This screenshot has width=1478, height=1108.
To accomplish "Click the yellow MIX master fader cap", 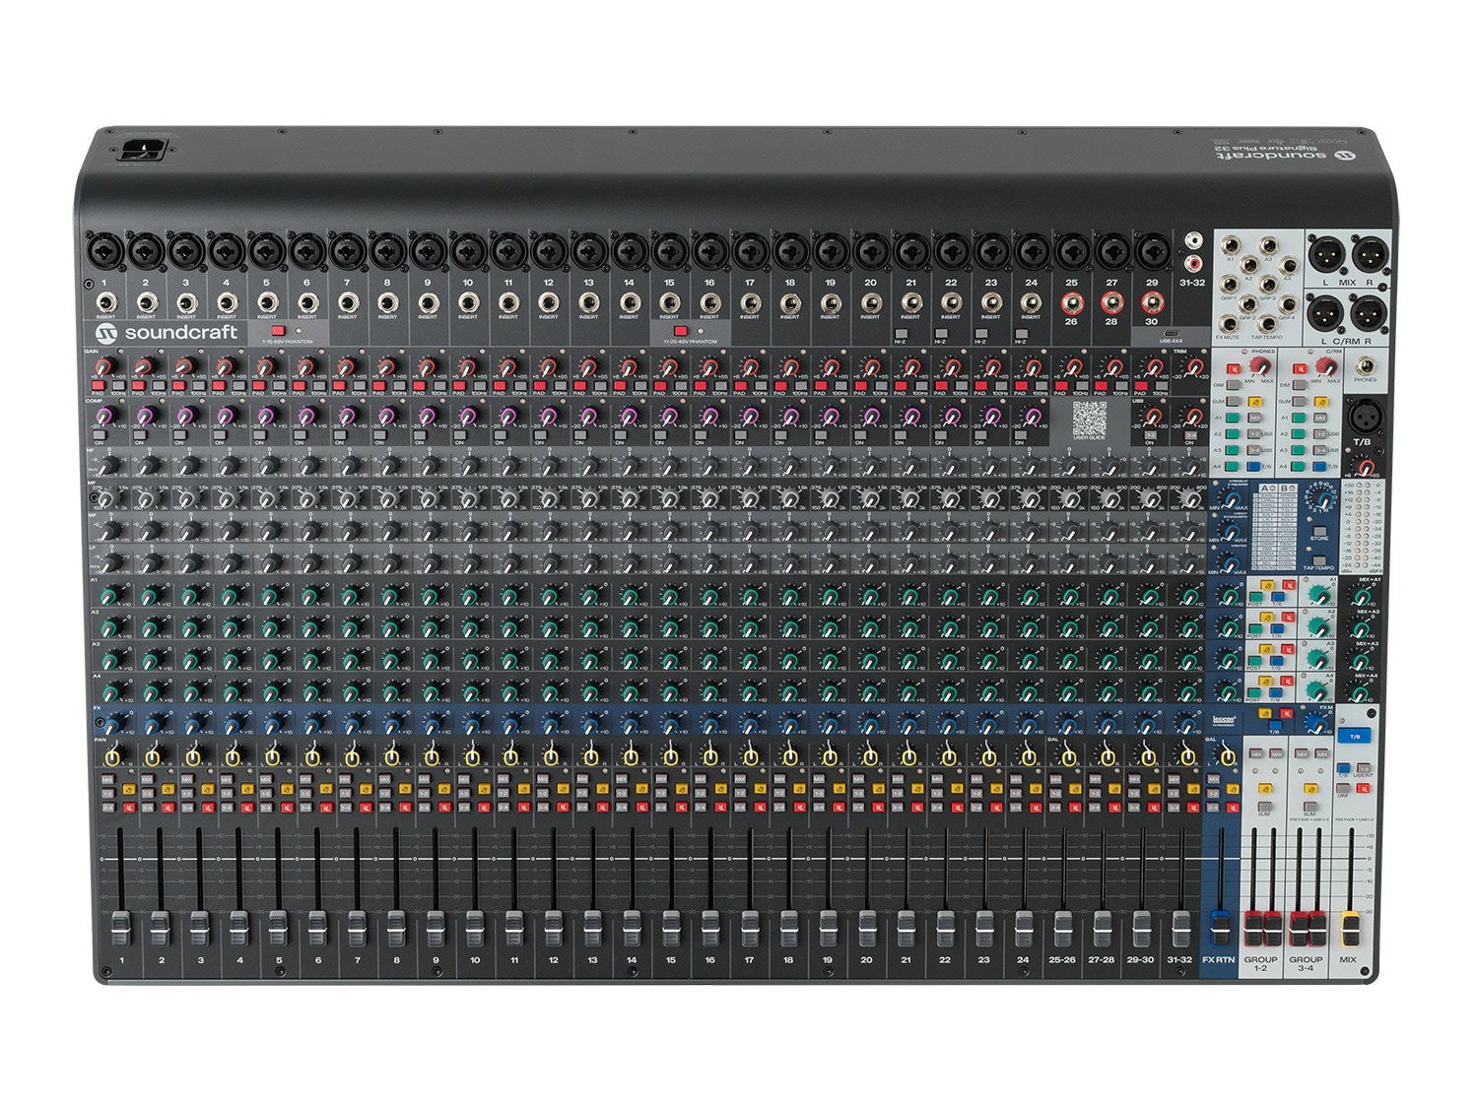I will (x=1349, y=927).
